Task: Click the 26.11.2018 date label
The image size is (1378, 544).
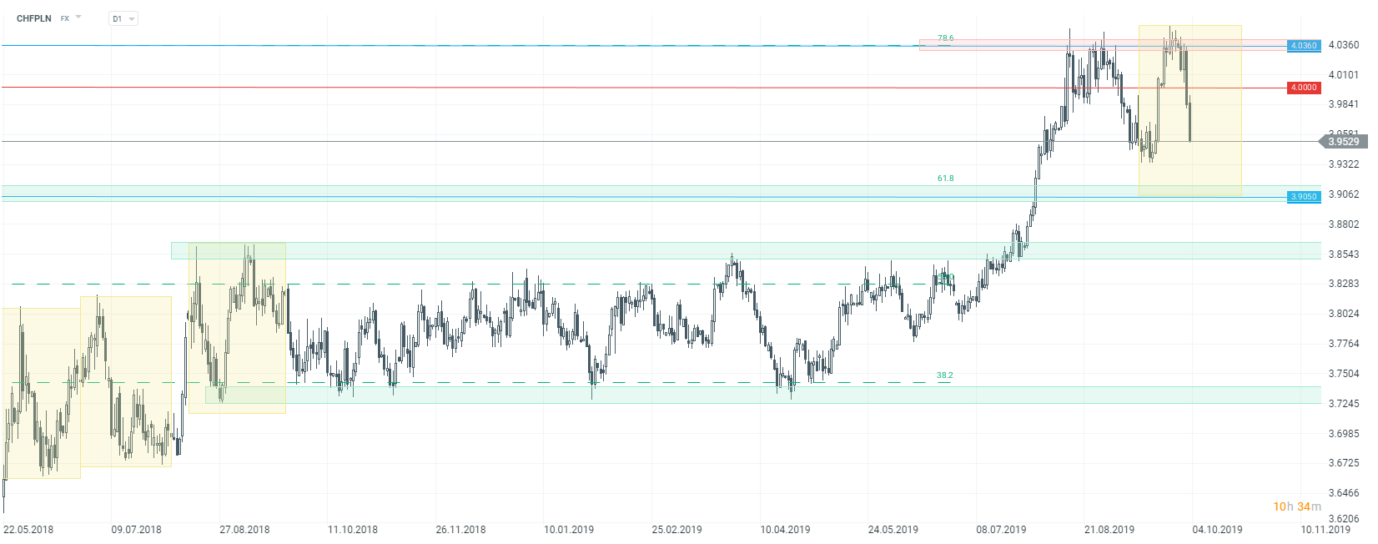Action: 460,530
